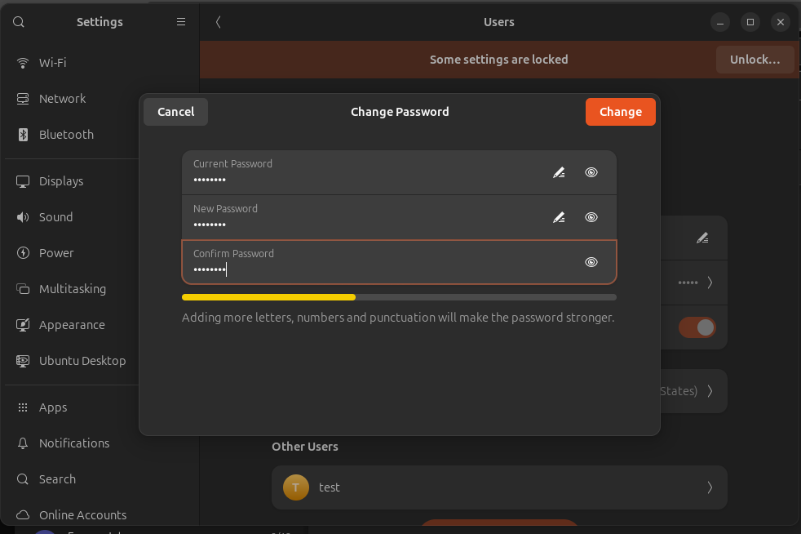
Task: Open Power settings
Action: pos(101,253)
